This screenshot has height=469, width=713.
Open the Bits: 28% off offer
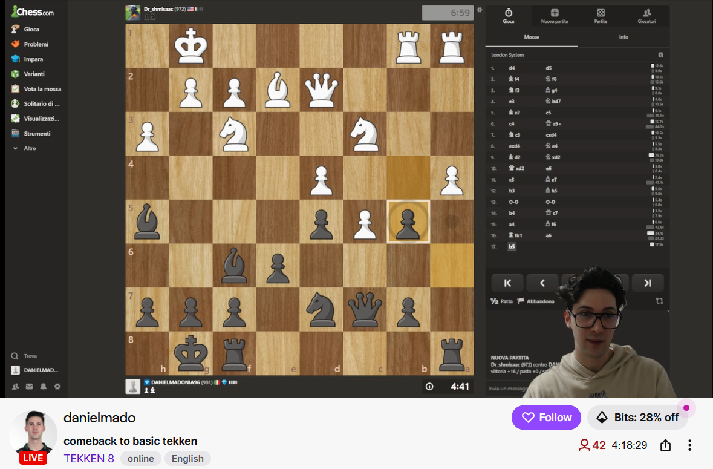click(637, 417)
